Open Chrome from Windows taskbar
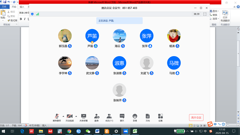This screenshot has height=135, width=240. (x=69, y=131)
